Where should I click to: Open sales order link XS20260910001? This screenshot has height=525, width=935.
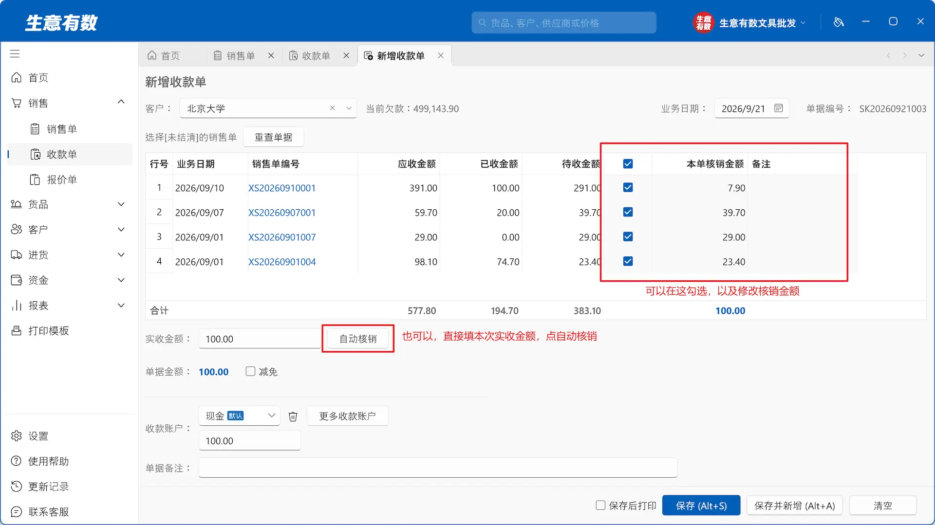pos(282,188)
